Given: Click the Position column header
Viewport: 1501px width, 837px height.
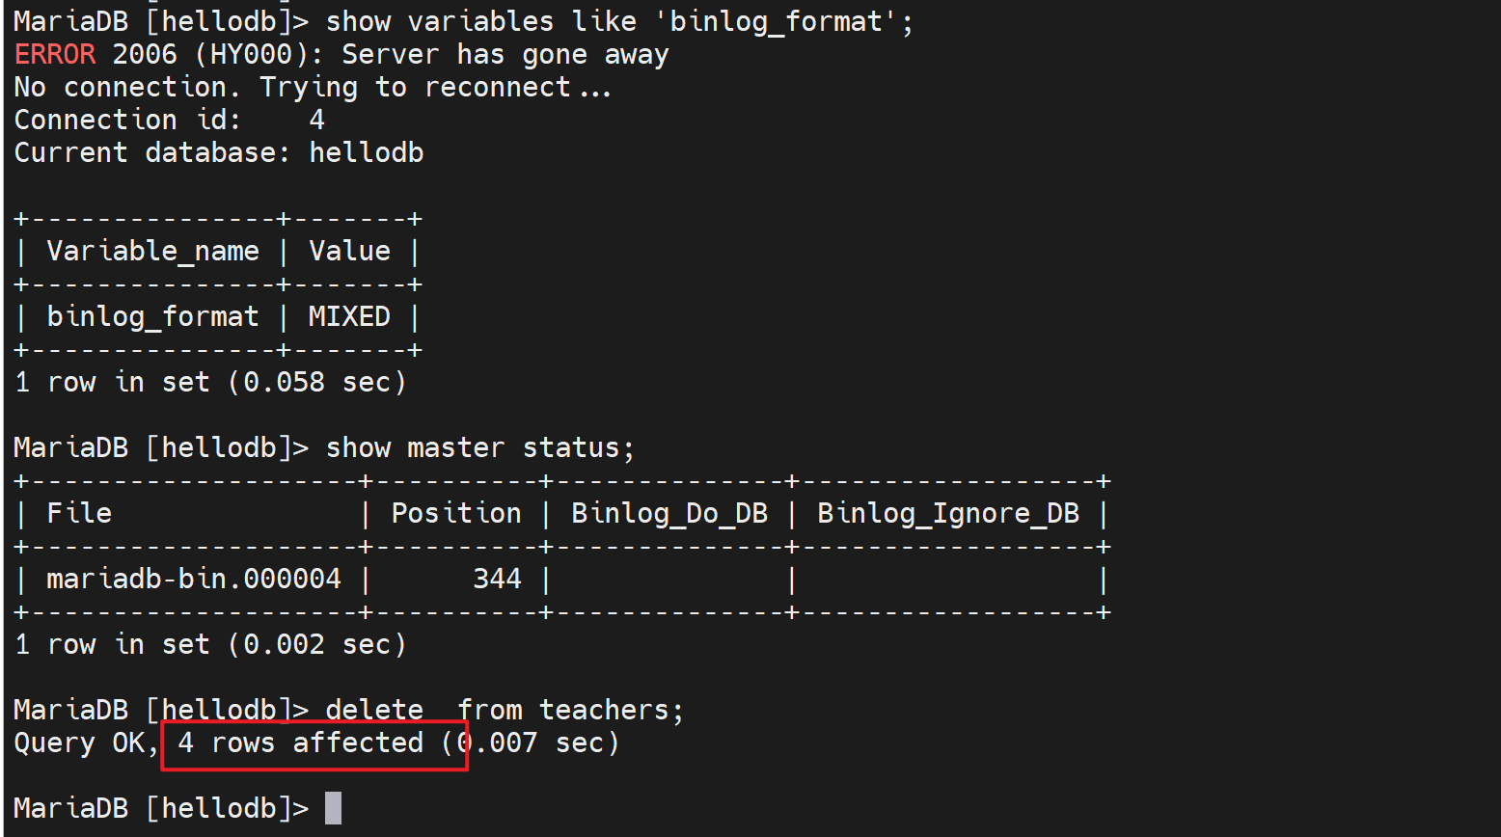Looking at the screenshot, I should tap(456, 513).
